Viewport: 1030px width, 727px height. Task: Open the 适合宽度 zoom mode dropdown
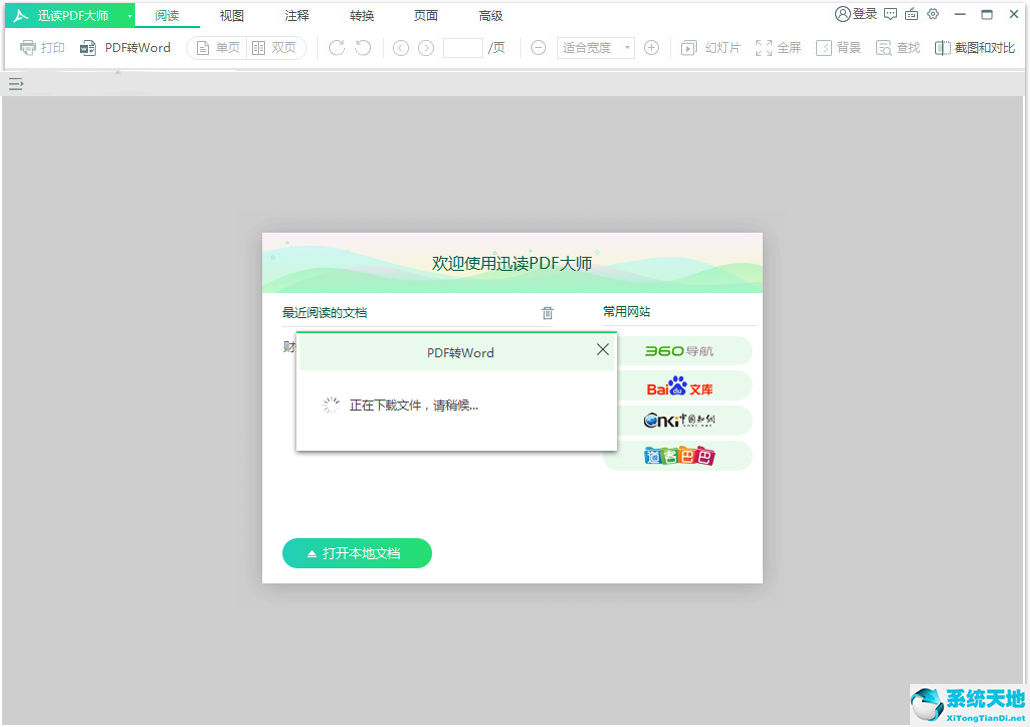point(594,47)
